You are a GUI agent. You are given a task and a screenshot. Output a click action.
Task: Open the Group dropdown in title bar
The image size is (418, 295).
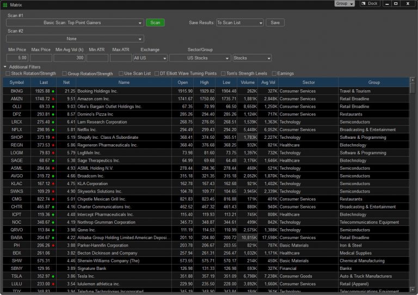coord(344,3)
